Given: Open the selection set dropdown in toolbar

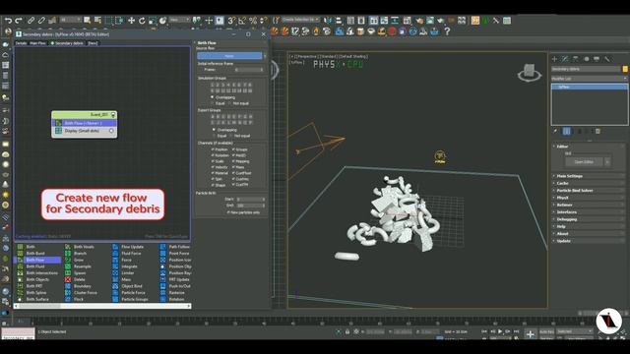Looking at the screenshot, I should 301,20.
